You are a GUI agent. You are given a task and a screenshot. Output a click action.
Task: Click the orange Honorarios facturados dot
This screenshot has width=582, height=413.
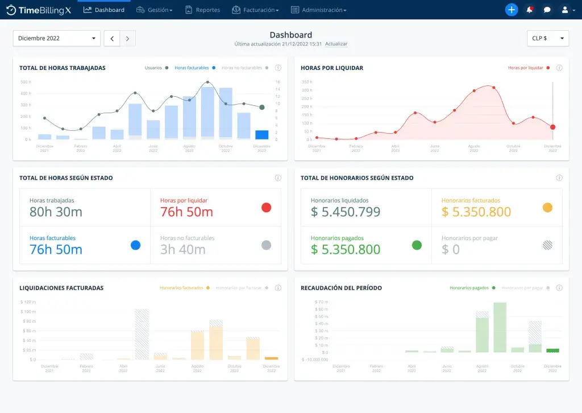[547, 208]
